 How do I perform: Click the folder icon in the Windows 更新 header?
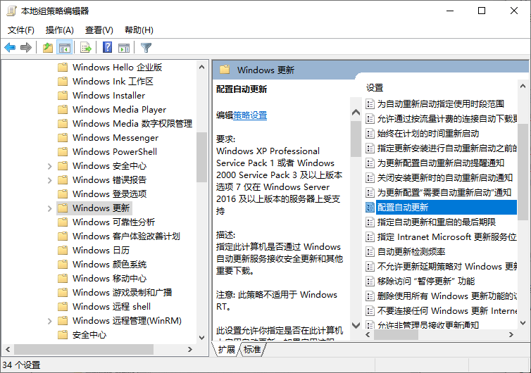point(225,70)
